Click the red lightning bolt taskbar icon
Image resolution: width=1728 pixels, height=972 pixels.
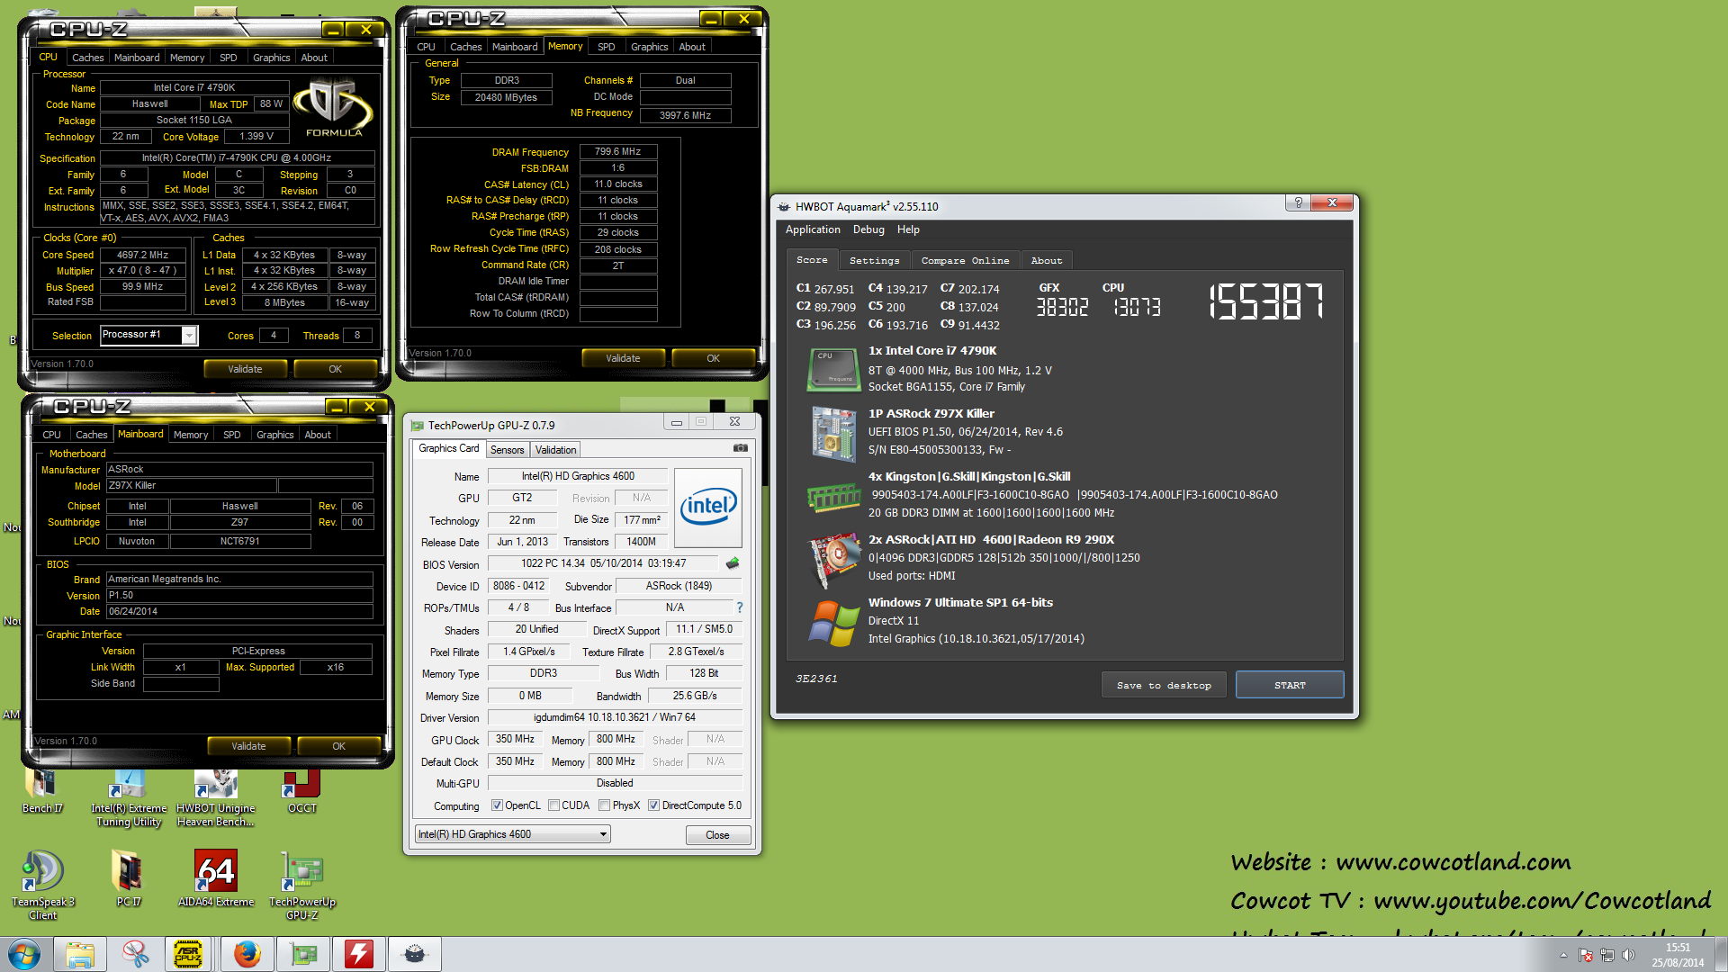click(x=359, y=954)
